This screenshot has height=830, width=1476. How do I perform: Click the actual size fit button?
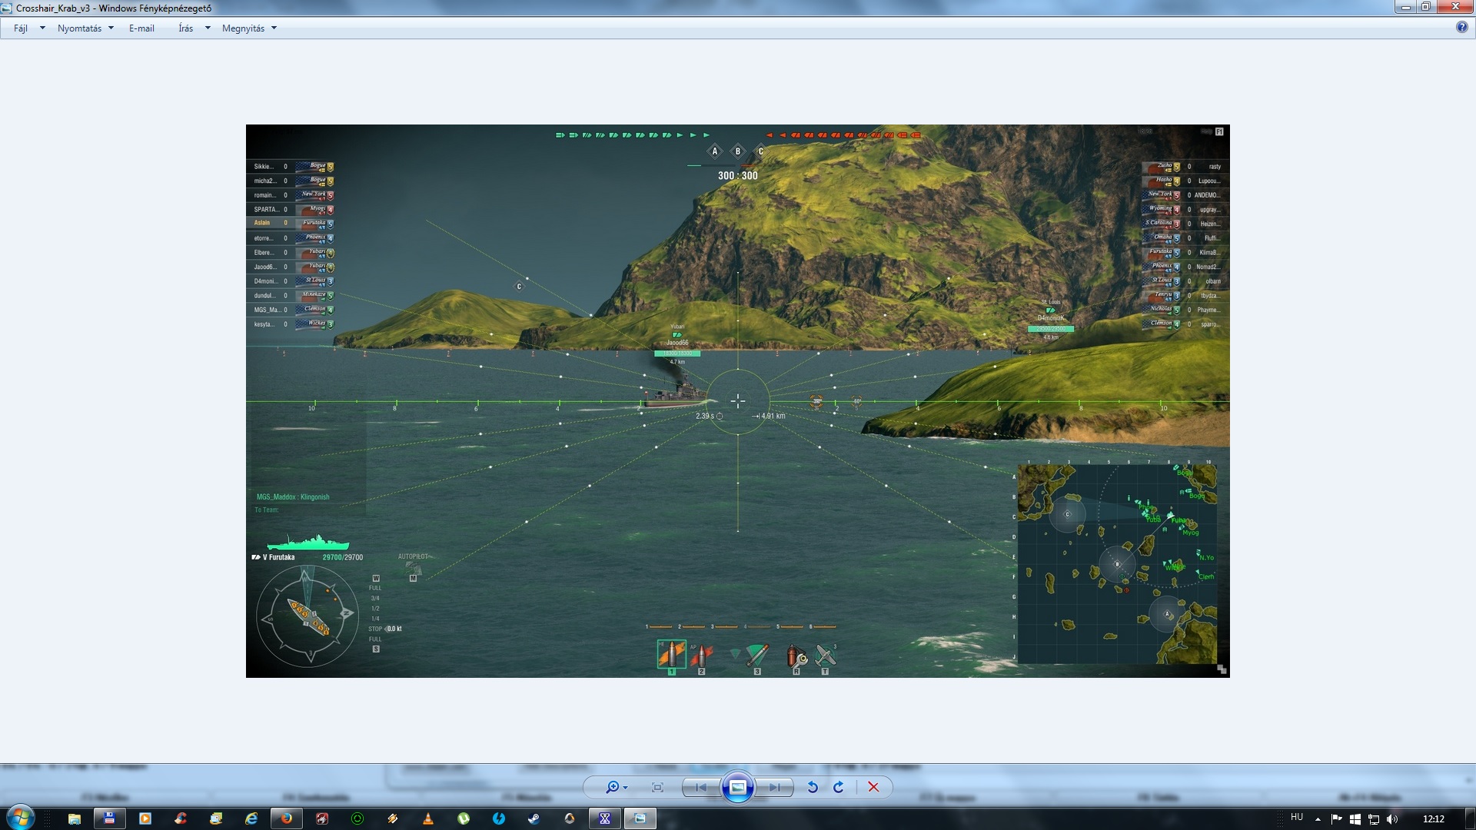click(x=657, y=787)
